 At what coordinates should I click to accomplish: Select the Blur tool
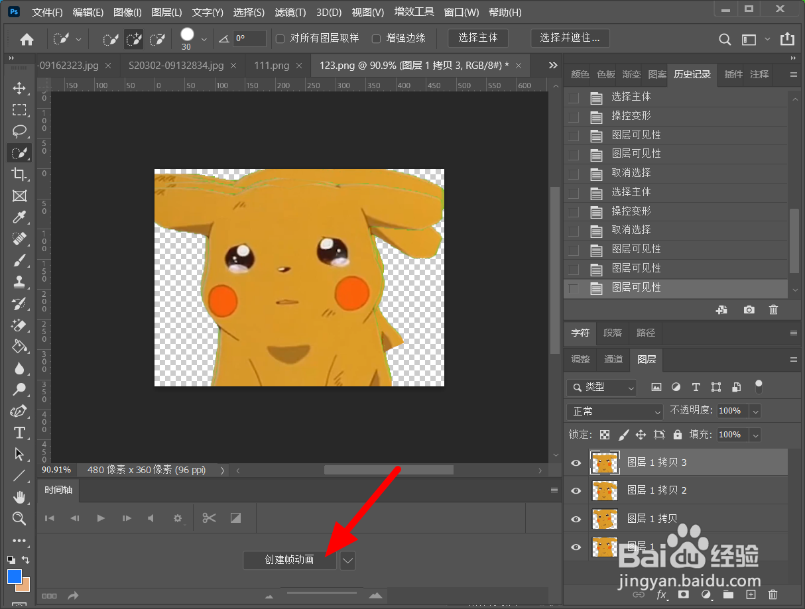tap(19, 368)
